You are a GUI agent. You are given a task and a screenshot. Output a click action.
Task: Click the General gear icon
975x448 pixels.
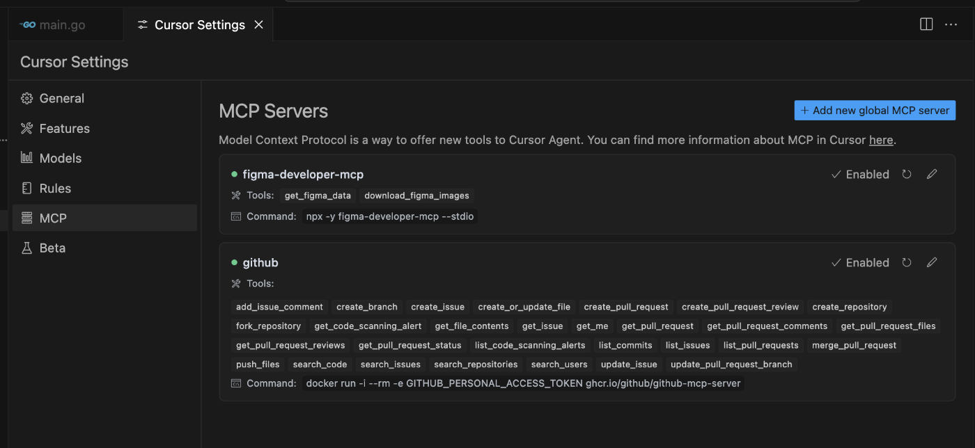[x=26, y=99]
